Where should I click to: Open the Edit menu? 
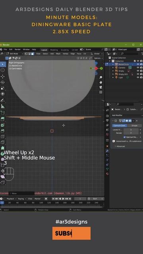[11, 50]
